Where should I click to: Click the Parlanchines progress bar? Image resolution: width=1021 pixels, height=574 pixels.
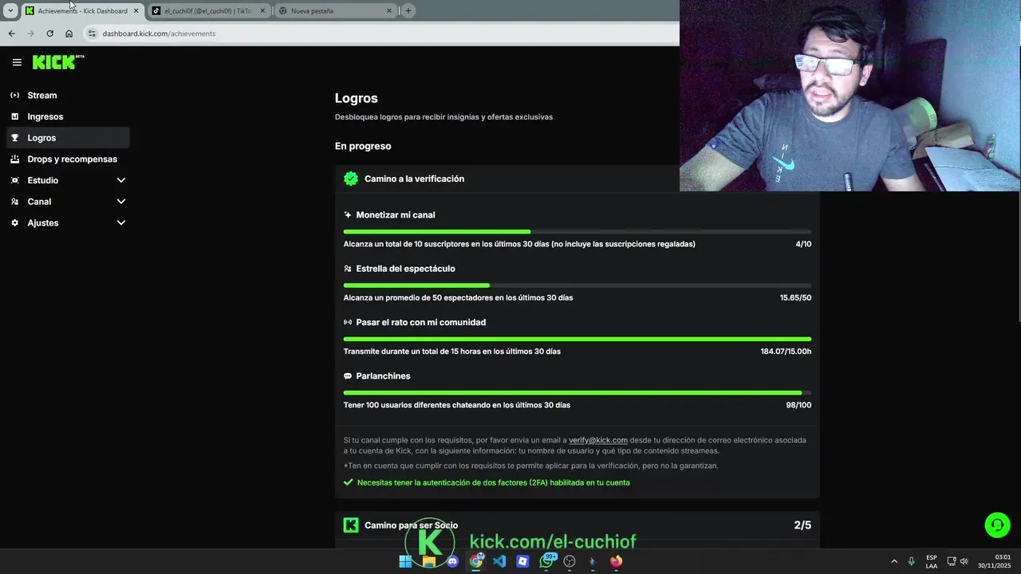click(x=578, y=392)
